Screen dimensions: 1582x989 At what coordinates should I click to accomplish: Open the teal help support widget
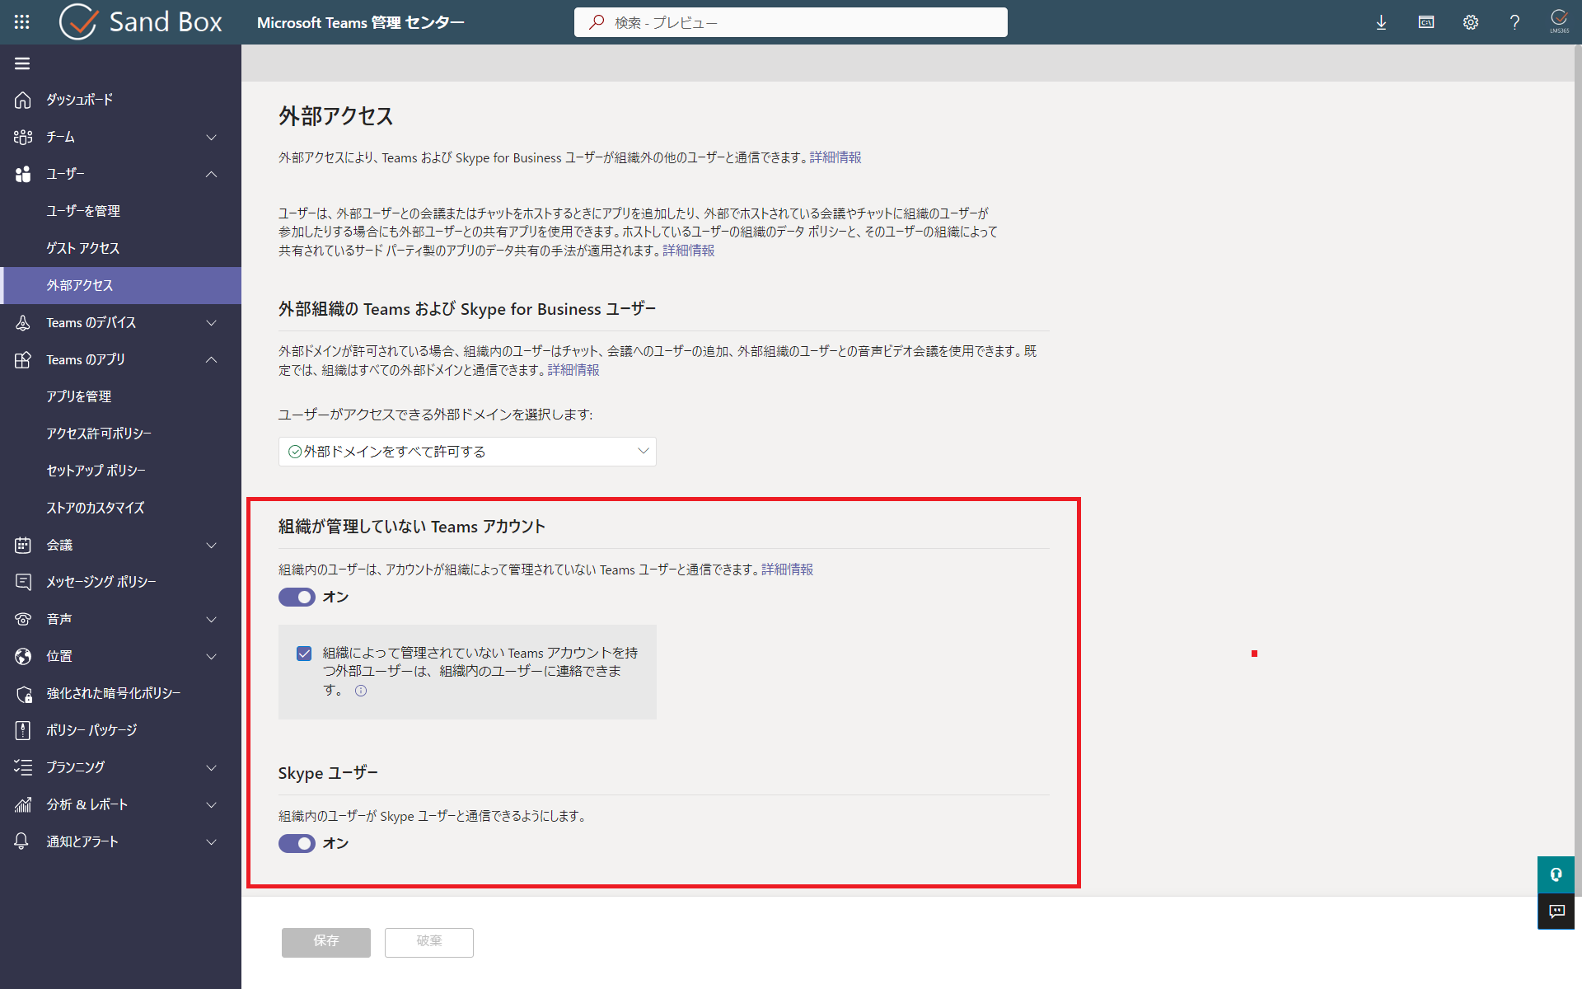(x=1556, y=874)
